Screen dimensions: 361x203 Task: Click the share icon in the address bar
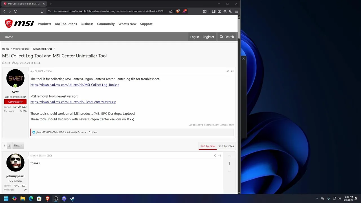pyautogui.click(x=171, y=11)
